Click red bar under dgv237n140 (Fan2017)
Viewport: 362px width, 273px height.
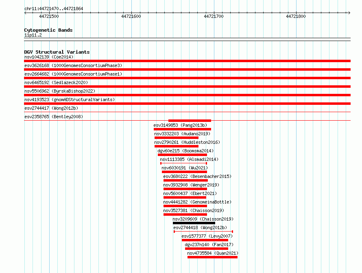pyautogui.click(x=207, y=249)
